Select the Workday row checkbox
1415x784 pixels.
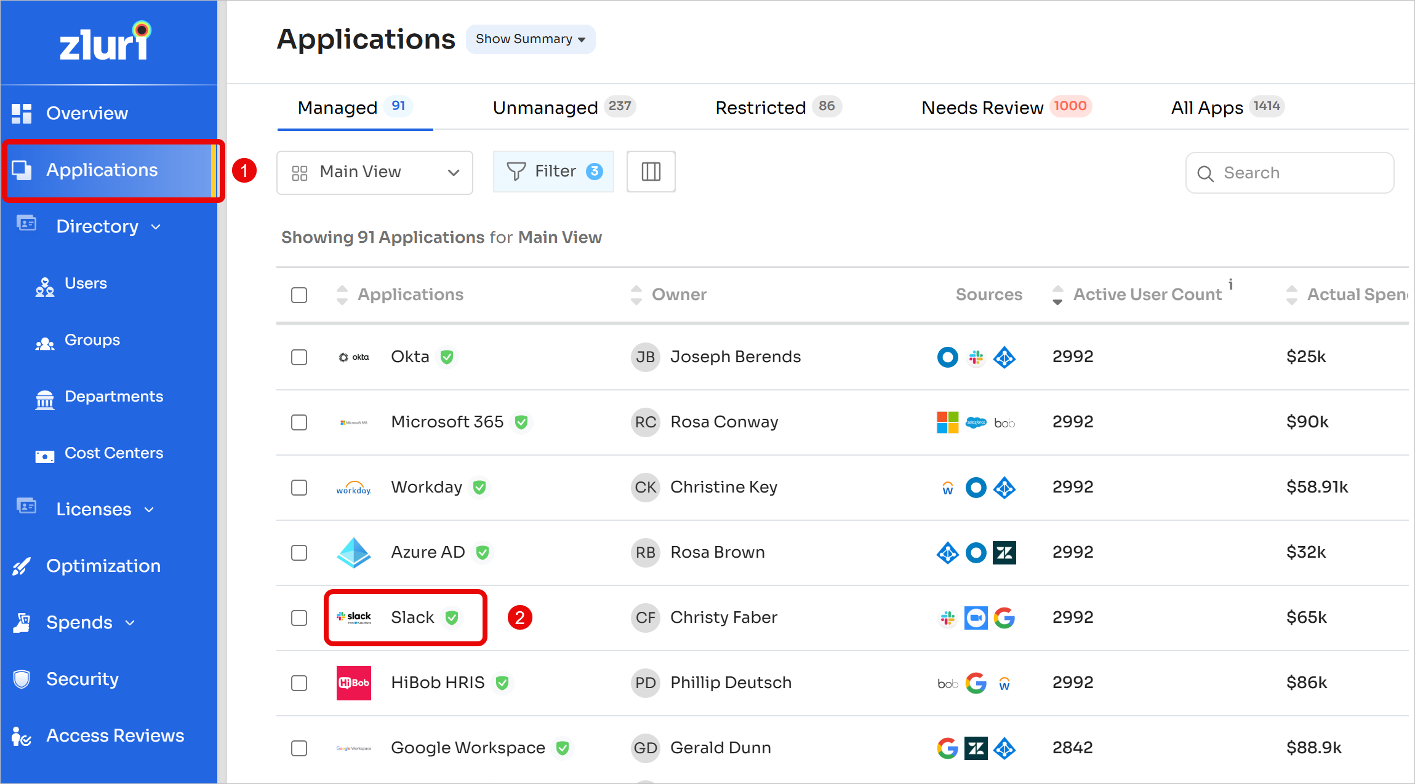(x=299, y=487)
